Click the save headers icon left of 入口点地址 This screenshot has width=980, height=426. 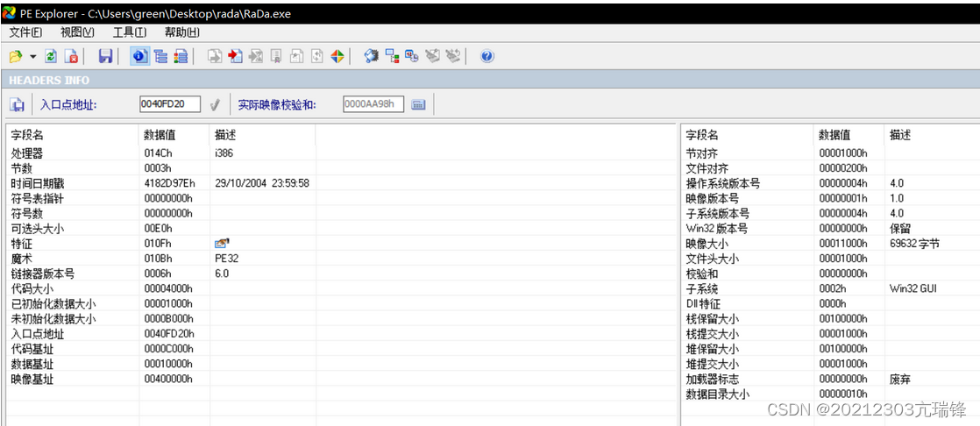click(17, 105)
